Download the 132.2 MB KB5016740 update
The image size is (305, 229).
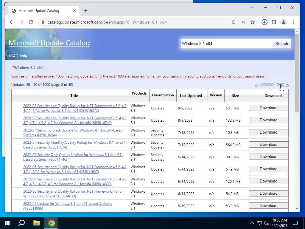[x=268, y=120]
